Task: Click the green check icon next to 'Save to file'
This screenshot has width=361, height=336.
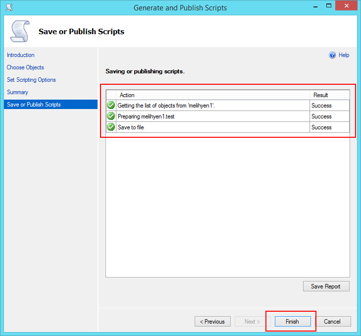Action: coord(111,127)
